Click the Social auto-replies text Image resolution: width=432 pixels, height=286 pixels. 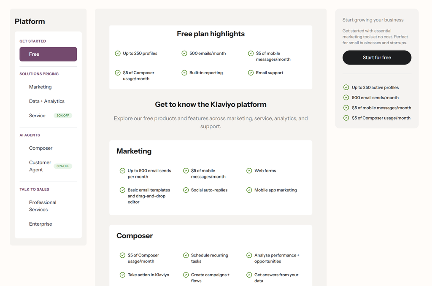coord(209,190)
